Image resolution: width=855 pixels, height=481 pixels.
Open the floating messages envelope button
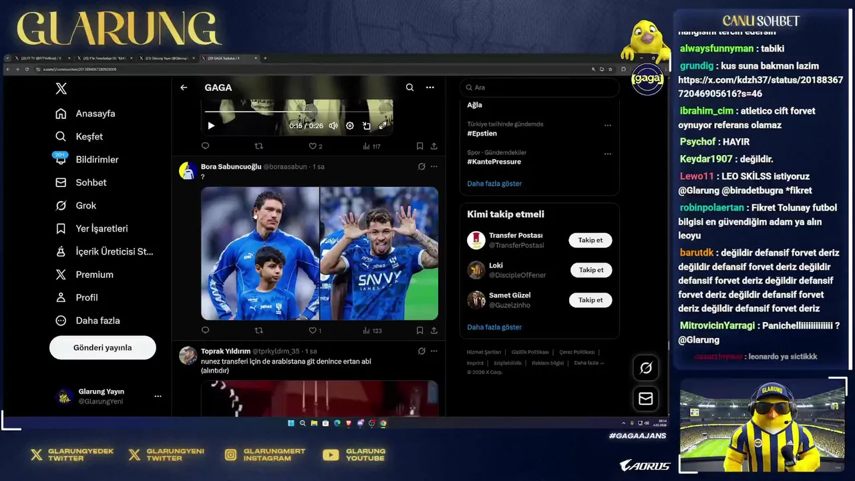tap(646, 399)
